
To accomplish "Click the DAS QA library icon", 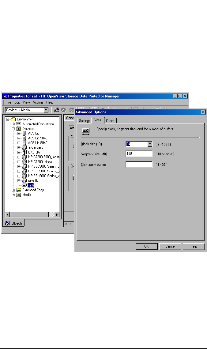I will (x=24, y=152).
